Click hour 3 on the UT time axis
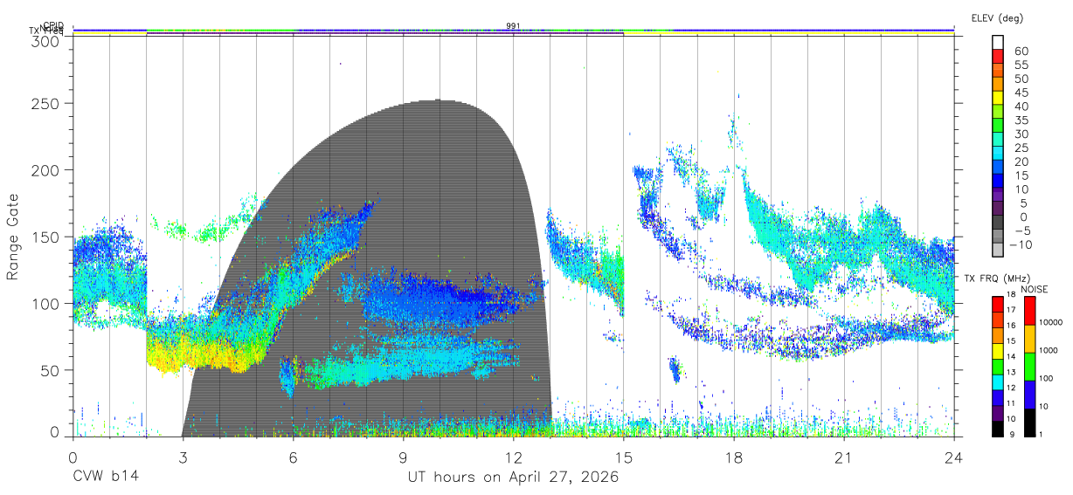Viewport: 1073px width, 495px height. pyautogui.click(x=183, y=457)
